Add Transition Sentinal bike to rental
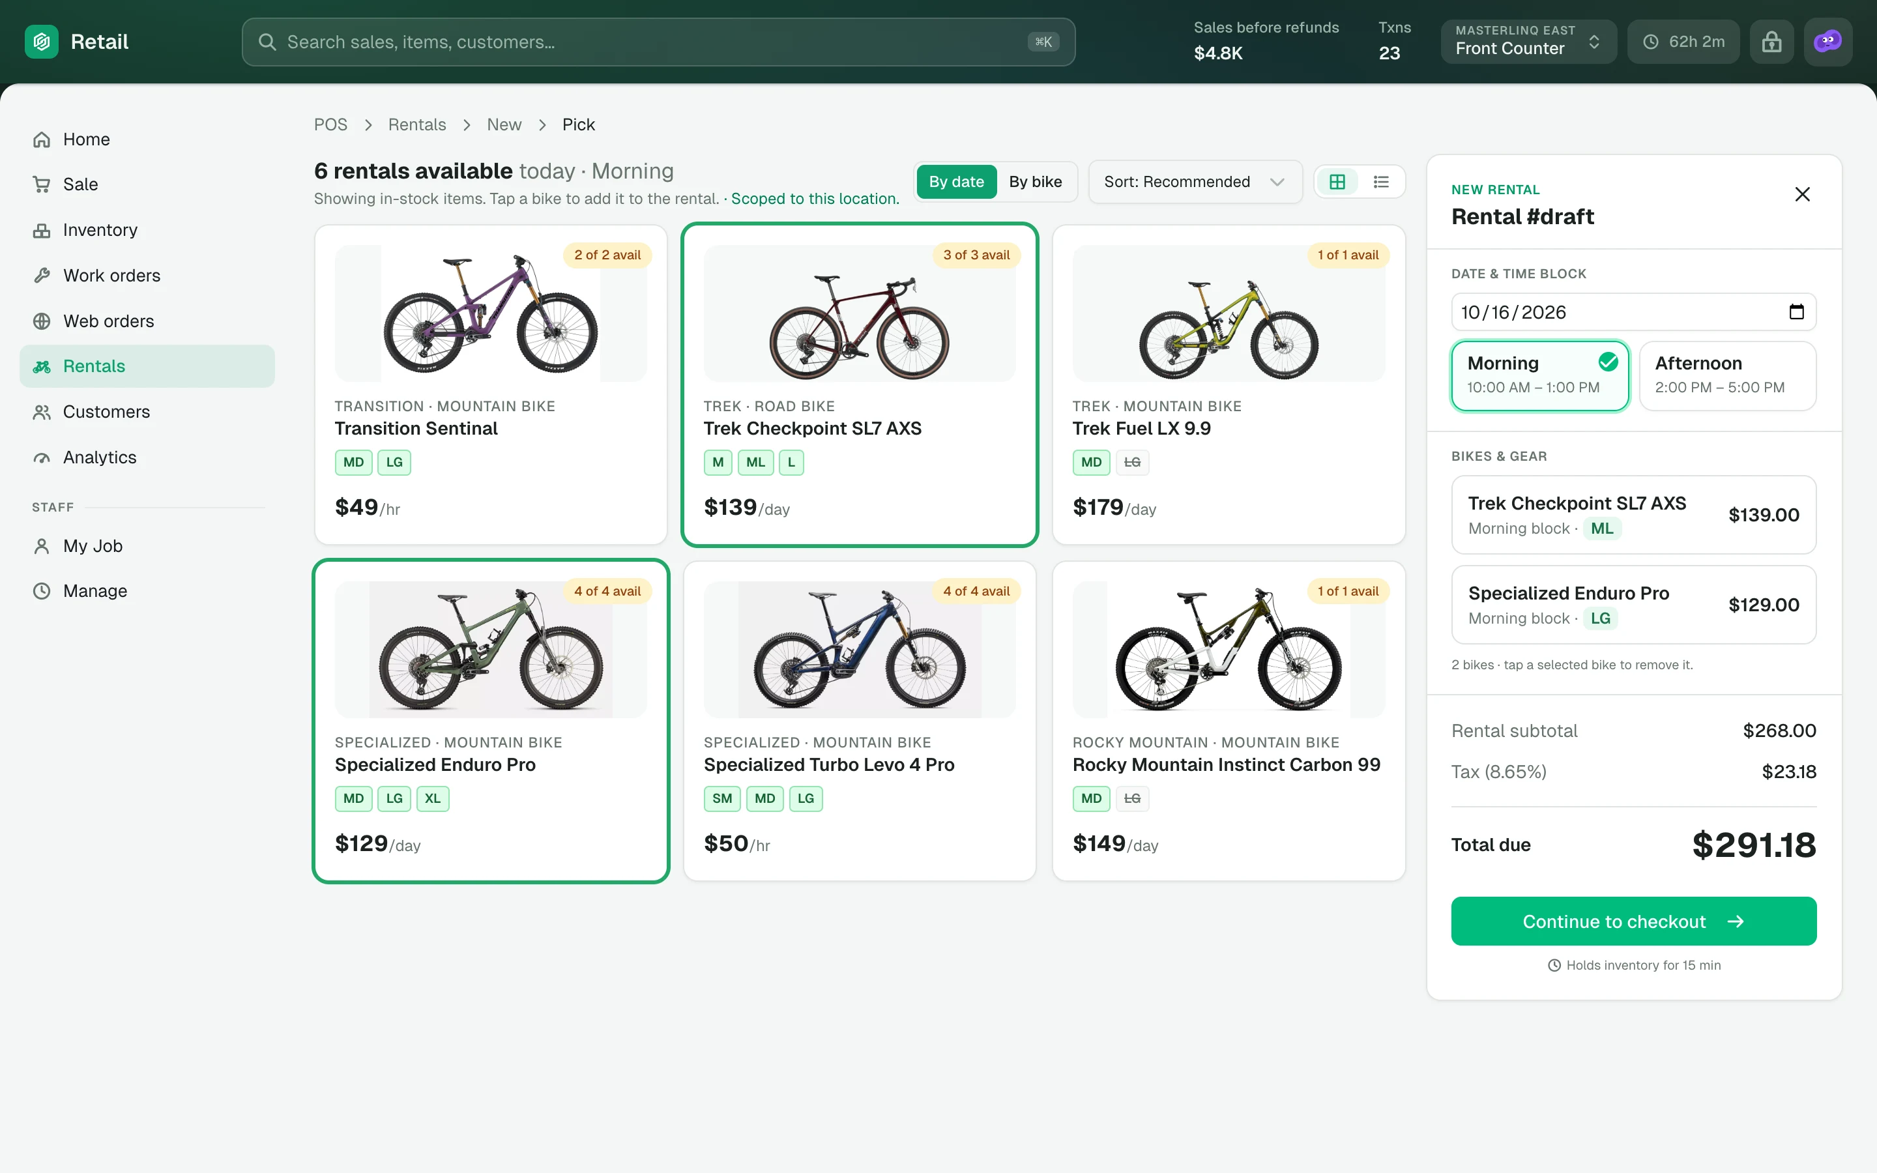The width and height of the screenshot is (1877, 1173). click(x=491, y=384)
